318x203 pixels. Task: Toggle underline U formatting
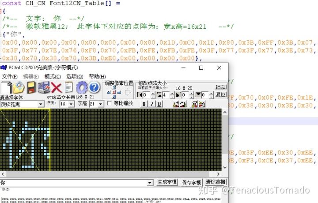[x=159, y=104]
